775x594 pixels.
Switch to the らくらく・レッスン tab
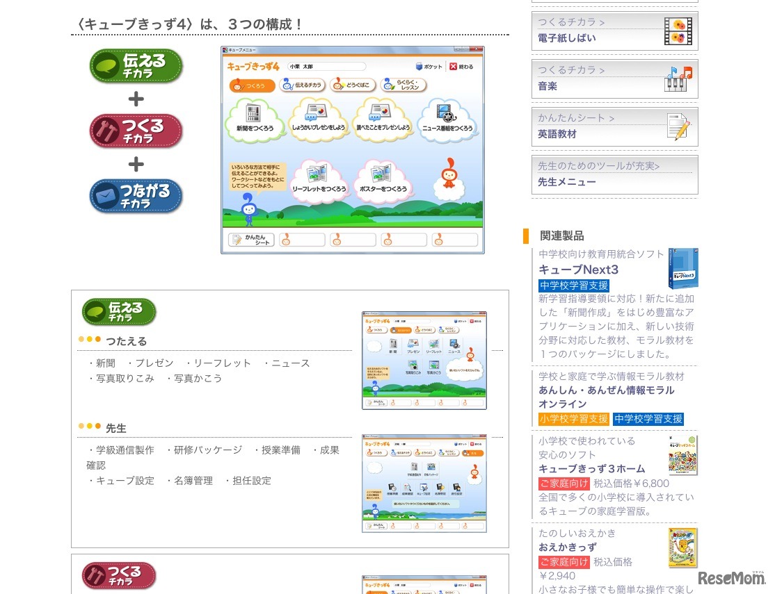(404, 85)
